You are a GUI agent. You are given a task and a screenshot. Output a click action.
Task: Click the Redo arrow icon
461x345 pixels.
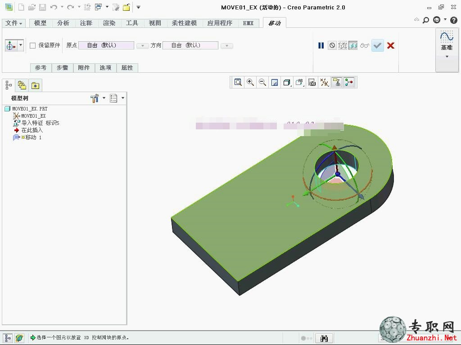[x=70, y=7]
